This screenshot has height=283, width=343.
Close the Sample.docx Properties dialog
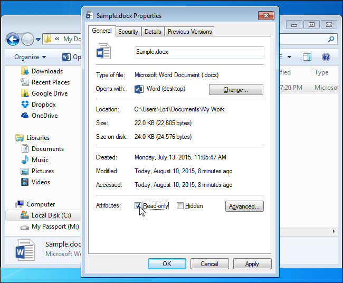(x=266, y=15)
